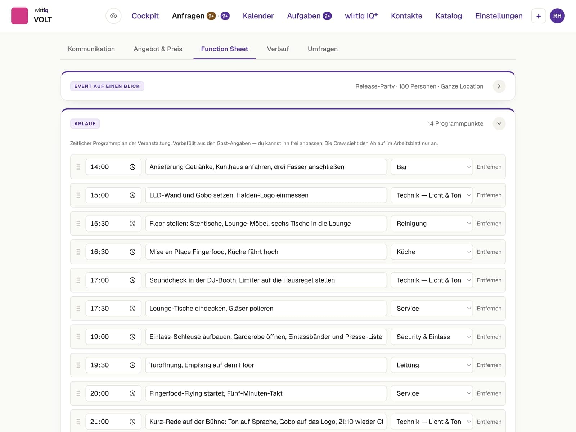Click clock icon in the 14:00 time field

[x=132, y=167]
